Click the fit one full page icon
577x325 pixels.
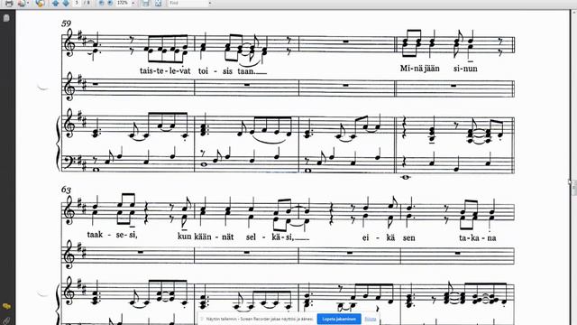159,3
